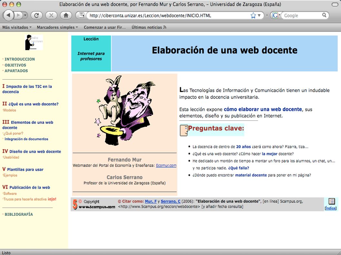341x255 pixels.
Task: Click the teacher index lecciones logo image
Action: [34, 42]
